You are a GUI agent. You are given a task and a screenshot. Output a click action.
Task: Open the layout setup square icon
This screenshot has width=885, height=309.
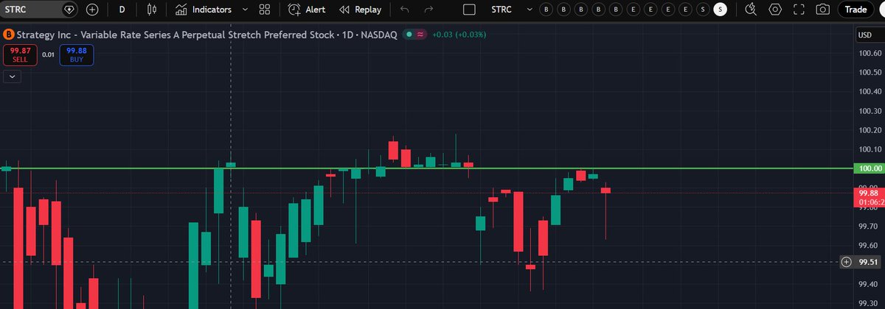(469, 10)
